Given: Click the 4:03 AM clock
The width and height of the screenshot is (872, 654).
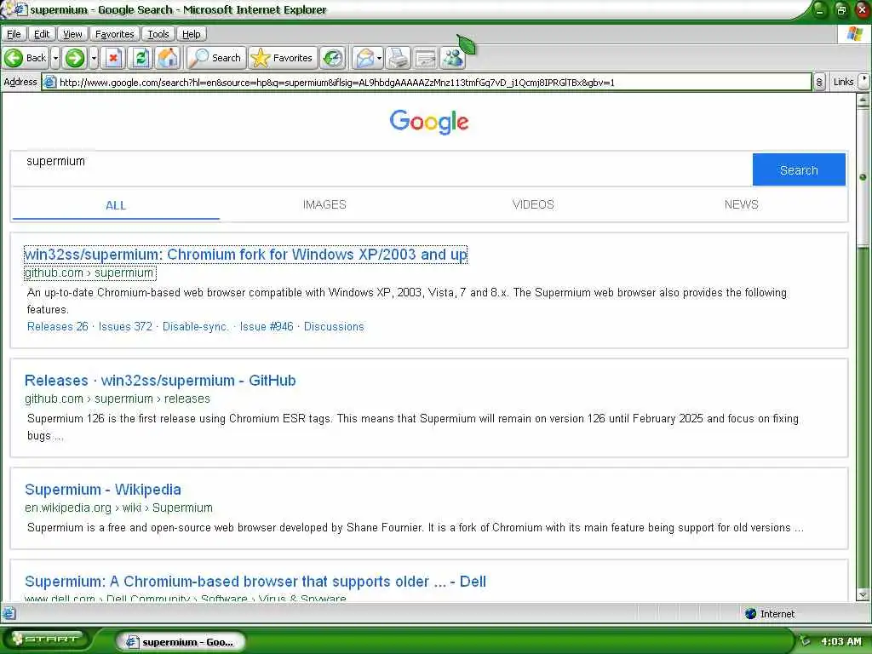Looking at the screenshot, I should click(x=840, y=641).
